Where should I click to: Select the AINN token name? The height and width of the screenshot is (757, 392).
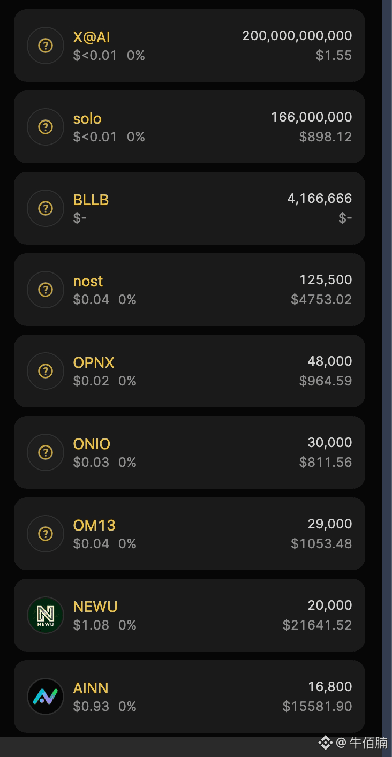(91, 688)
